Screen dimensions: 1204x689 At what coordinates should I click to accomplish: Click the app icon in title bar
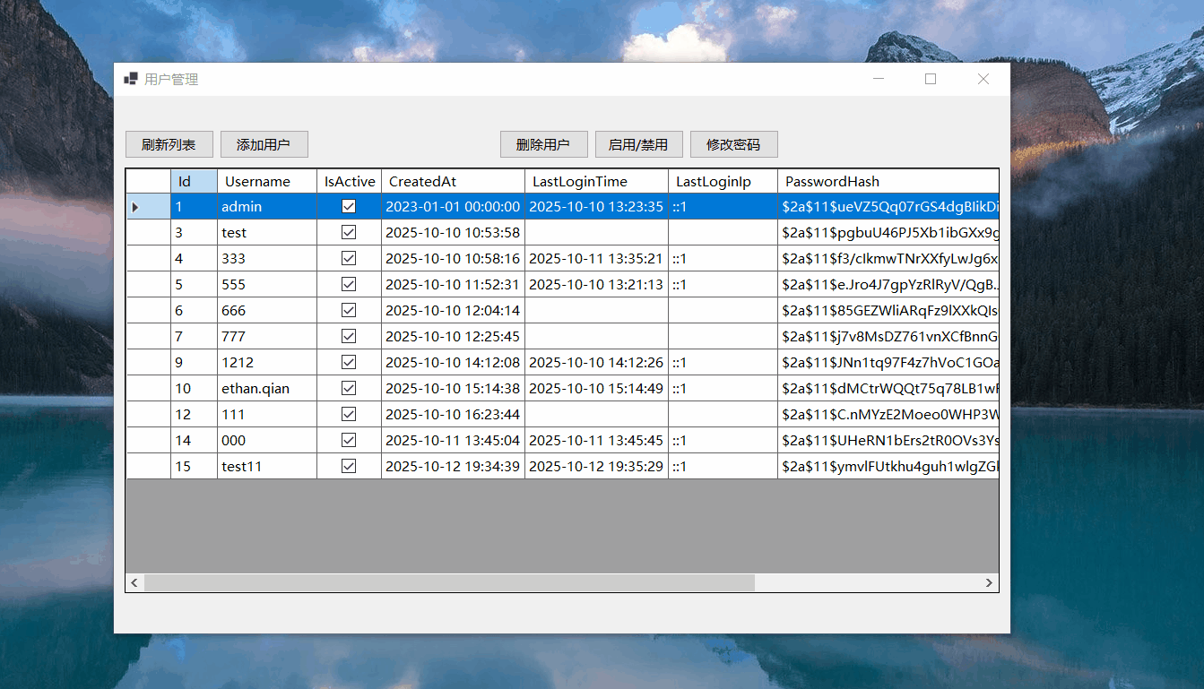[x=131, y=79]
